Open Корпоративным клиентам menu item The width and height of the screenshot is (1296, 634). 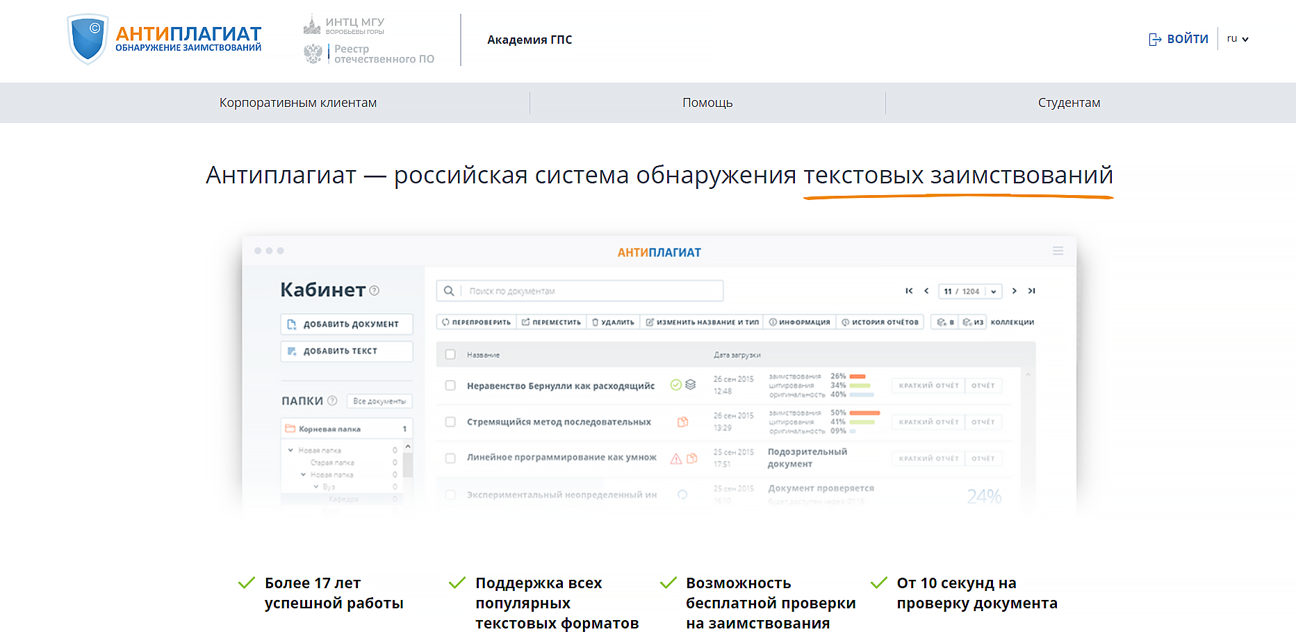pos(298,103)
